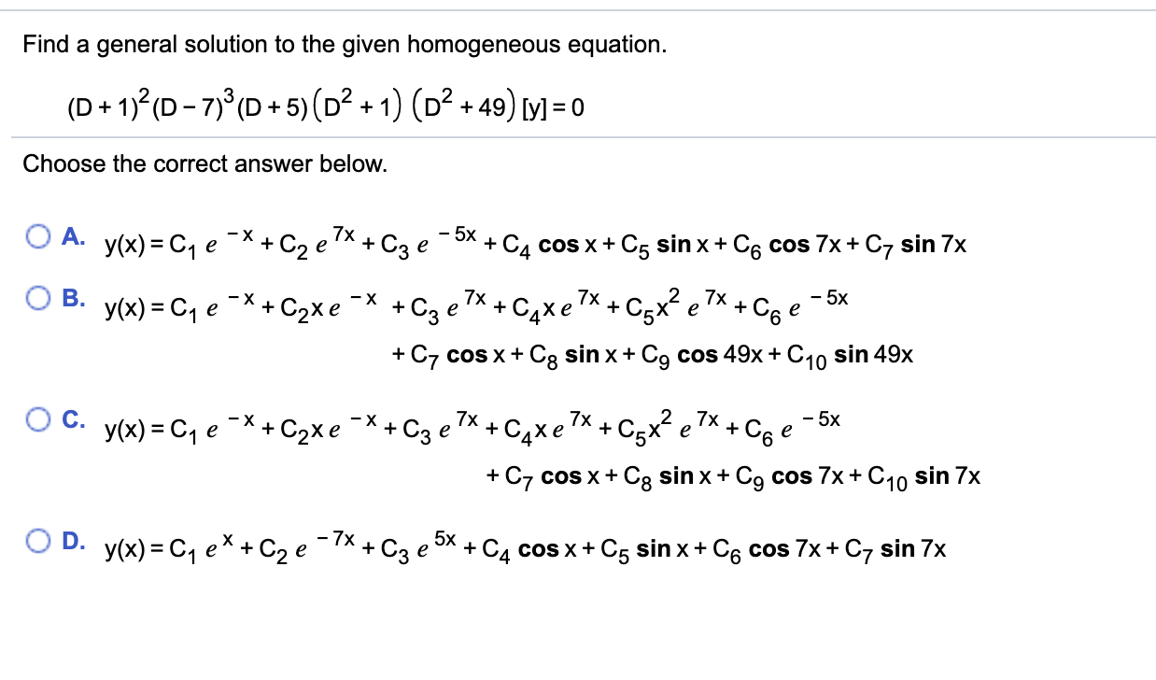The image size is (1156, 680).
Task: Select radio button for answer choice B
Action: click(38, 297)
